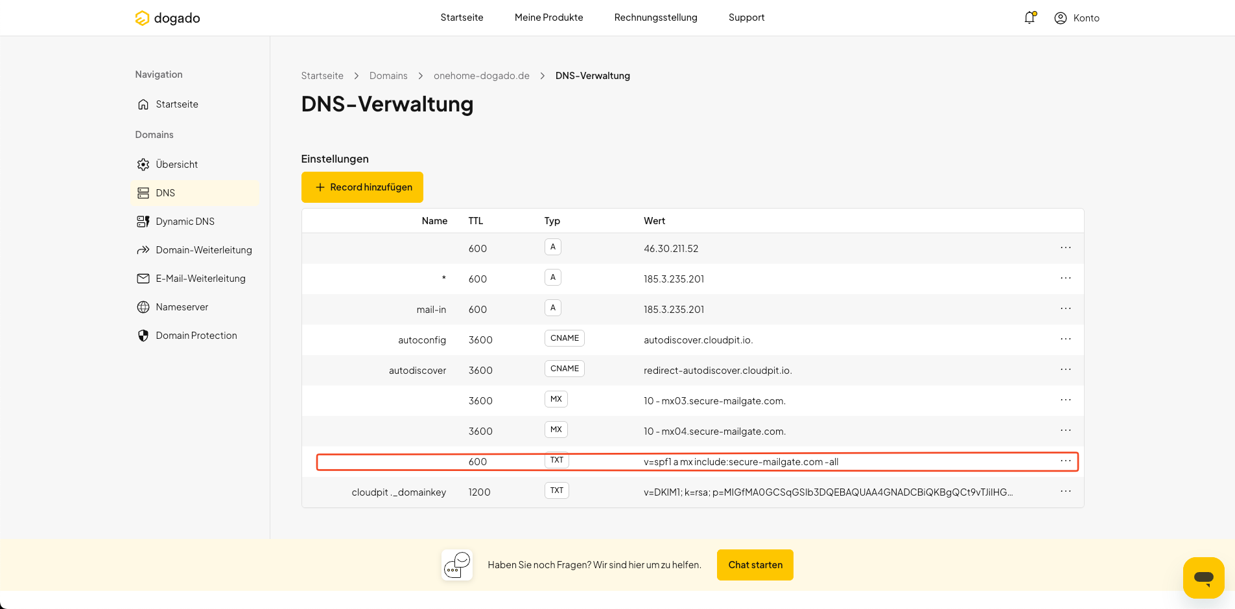
Task: Open options menu for 46.30.211.52 record
Action: tap(1066, 247)
